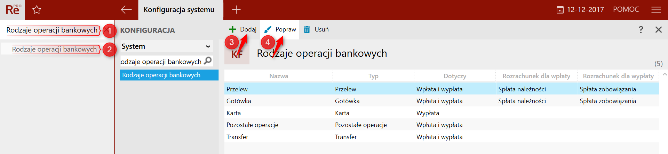Select the Przelew row name
This screenshot has height=154, width=668.
point(237,89)
